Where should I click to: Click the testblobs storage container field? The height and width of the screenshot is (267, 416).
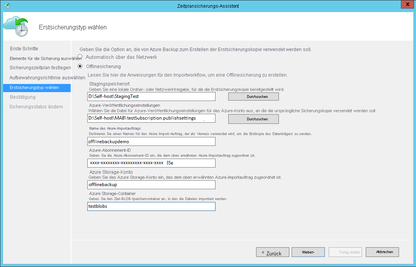(151, 206)
